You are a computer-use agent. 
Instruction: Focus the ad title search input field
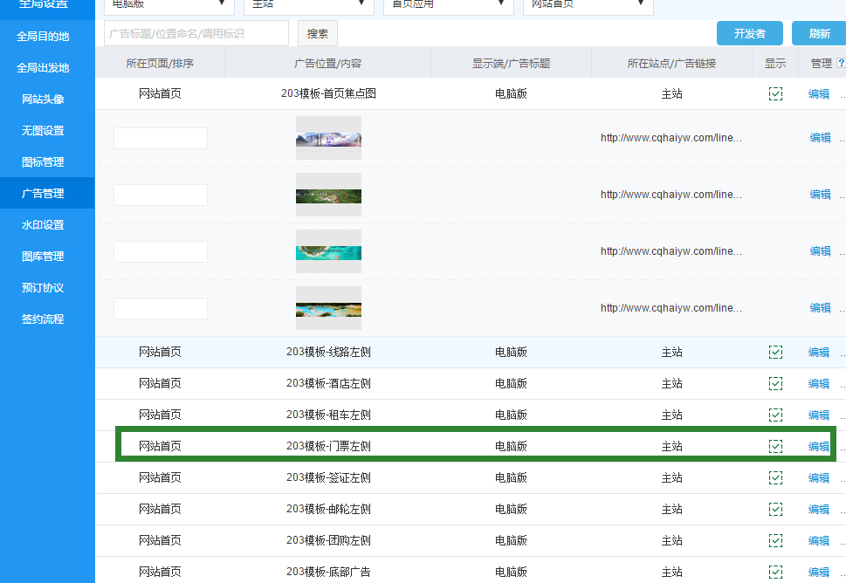click(196, 33)
